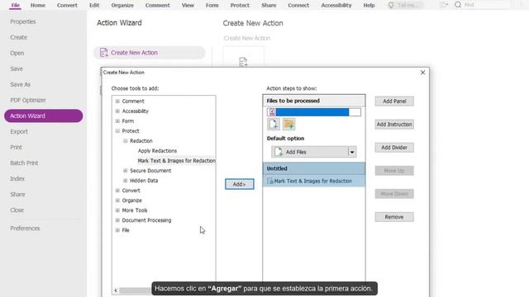Open Properties in the File sidebar
Viewport: 529px width, 297px height.
[x=23, y=21]
